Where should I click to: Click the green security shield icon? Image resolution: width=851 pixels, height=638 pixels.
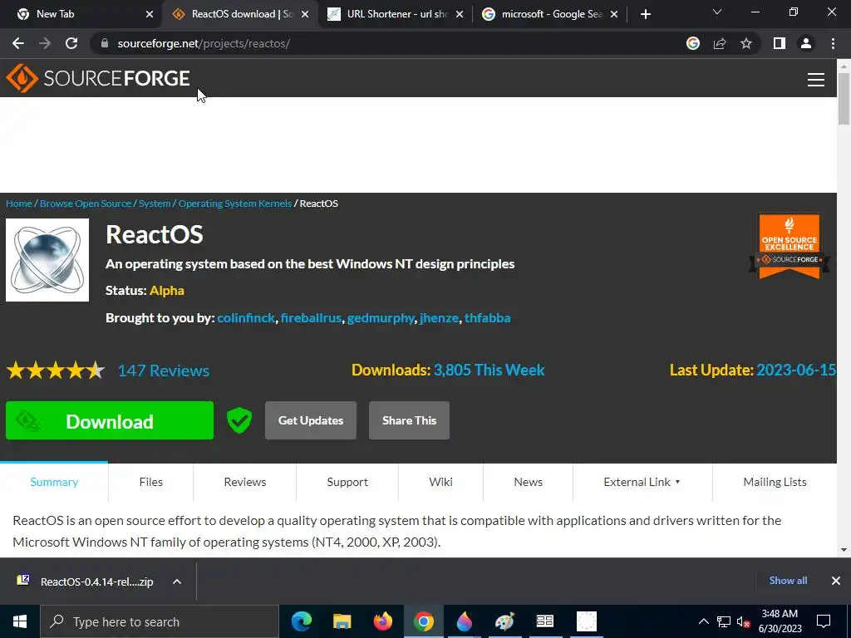[239, 420]
